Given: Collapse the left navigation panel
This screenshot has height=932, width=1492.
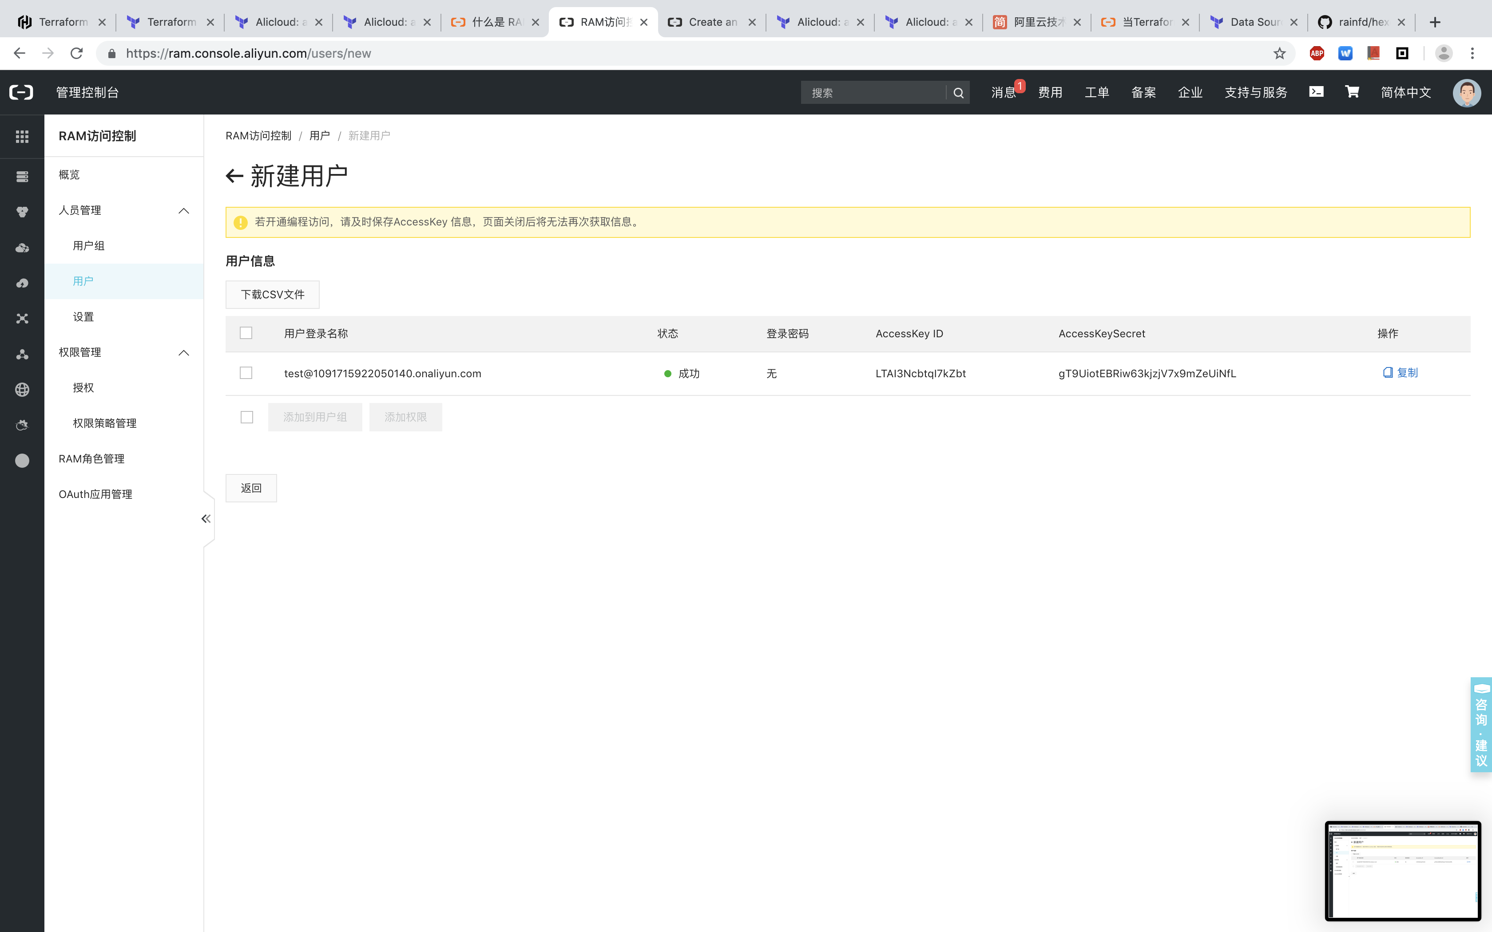Looking at the screenshot, I should (205, 518).
